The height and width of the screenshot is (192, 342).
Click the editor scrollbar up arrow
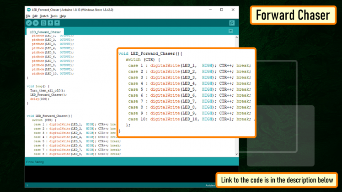coord(236,37)
